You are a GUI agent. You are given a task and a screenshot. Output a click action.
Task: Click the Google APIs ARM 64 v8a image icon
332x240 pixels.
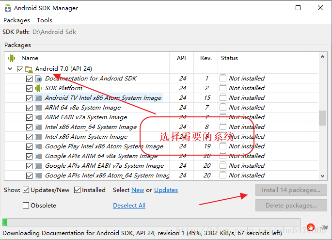coord(38,156)
